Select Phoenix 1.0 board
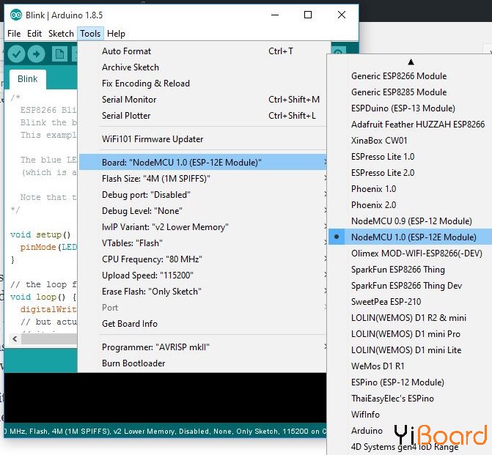 click(x=410, y=189)
